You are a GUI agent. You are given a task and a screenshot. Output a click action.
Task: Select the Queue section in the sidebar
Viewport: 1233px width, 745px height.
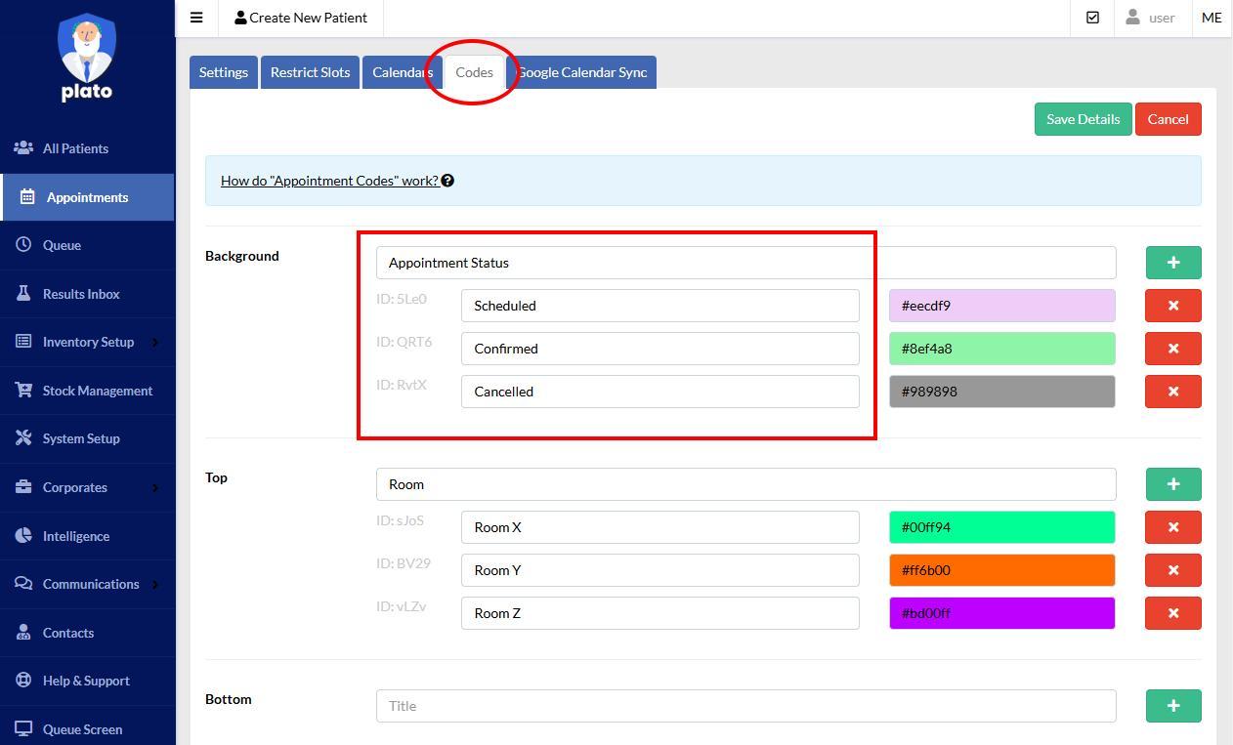point(63,245)
